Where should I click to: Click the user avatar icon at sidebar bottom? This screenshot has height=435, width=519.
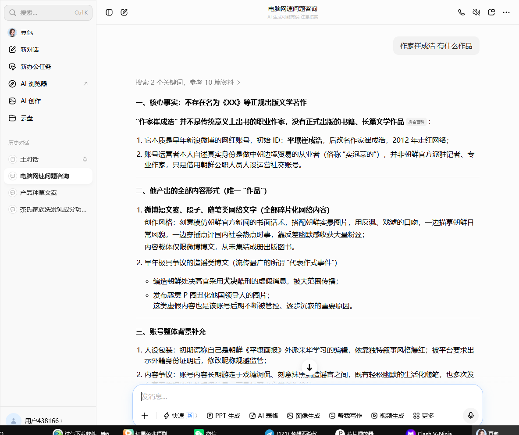(14, 421)
